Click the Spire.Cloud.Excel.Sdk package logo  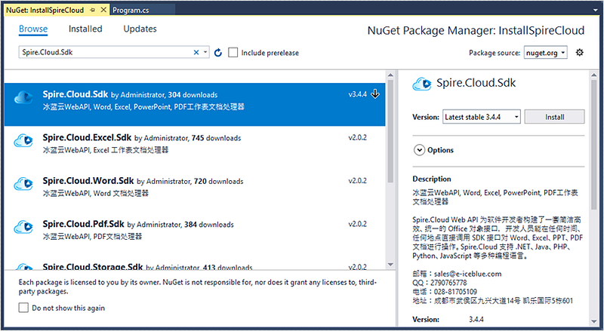click(x=23, y=141)
